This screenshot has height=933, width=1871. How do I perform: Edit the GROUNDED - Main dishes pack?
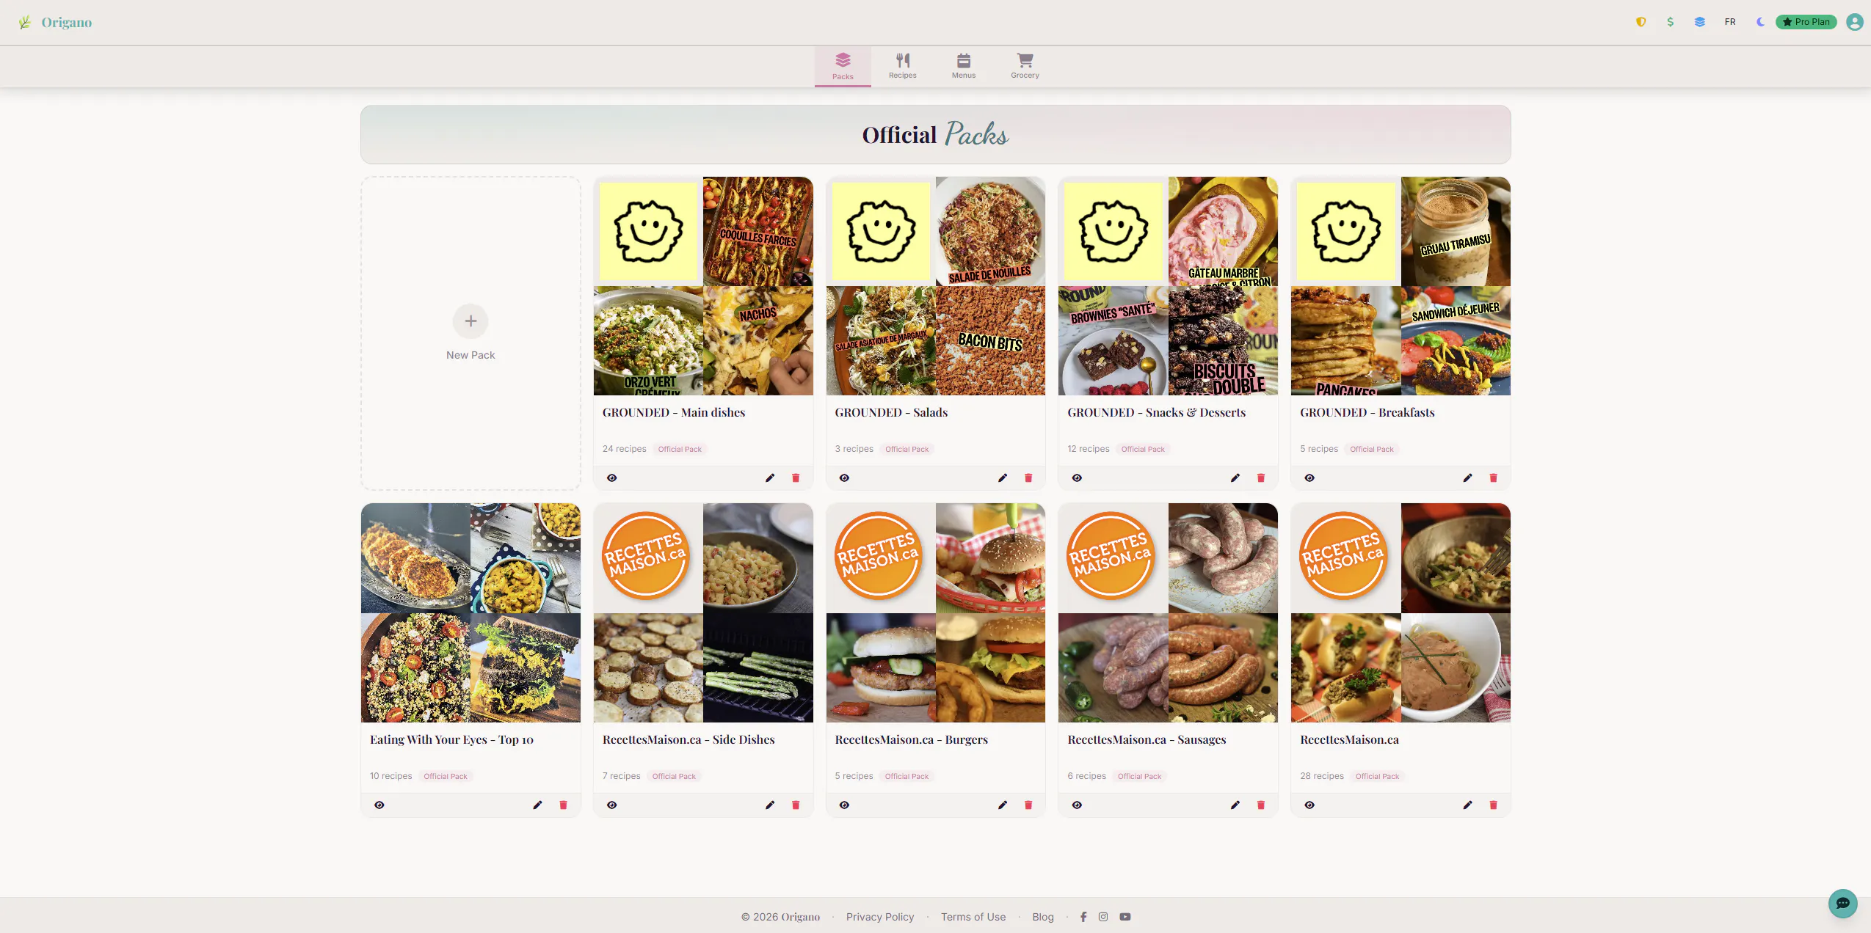click(x=770, y=478)
